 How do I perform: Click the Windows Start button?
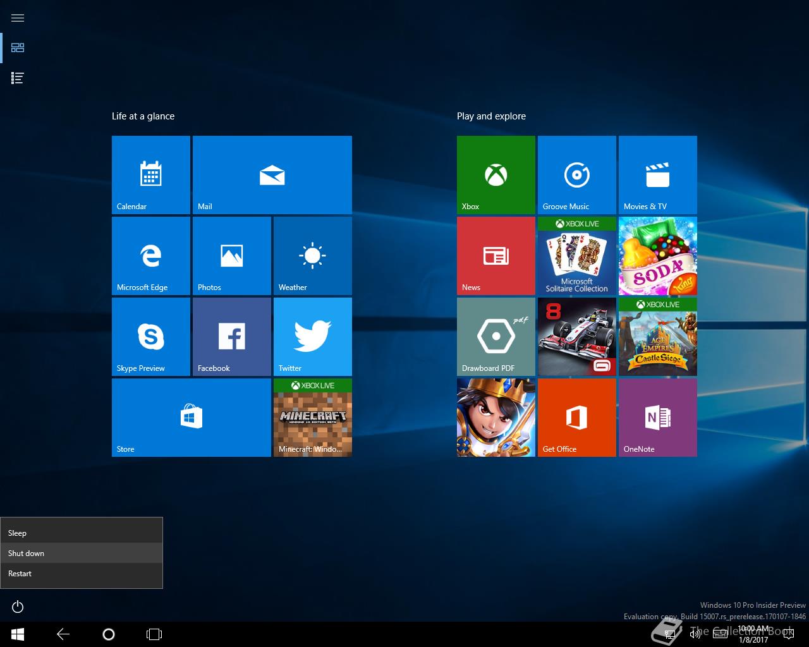coord(18,634)
